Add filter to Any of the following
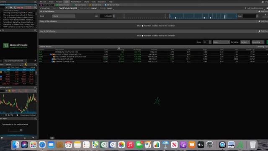The height and width of the screenshot is (151, 268). 263,31
